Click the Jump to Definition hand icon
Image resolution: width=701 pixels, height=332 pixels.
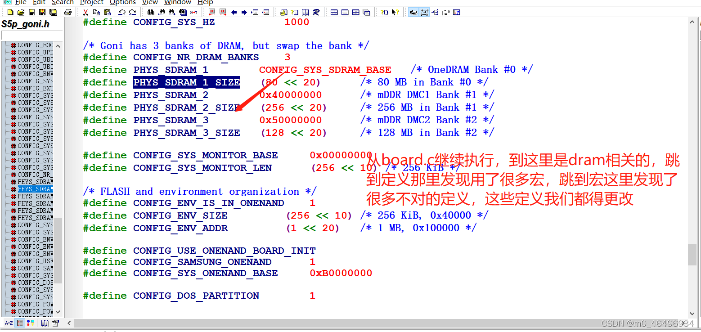click(x=283, y=12)
